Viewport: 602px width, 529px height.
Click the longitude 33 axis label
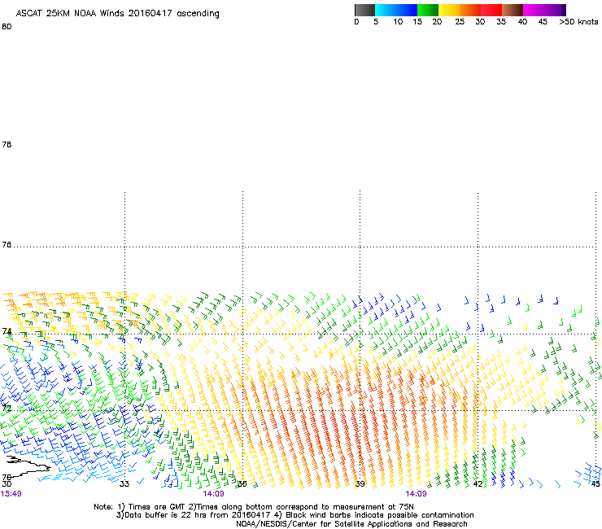[124, 484]
